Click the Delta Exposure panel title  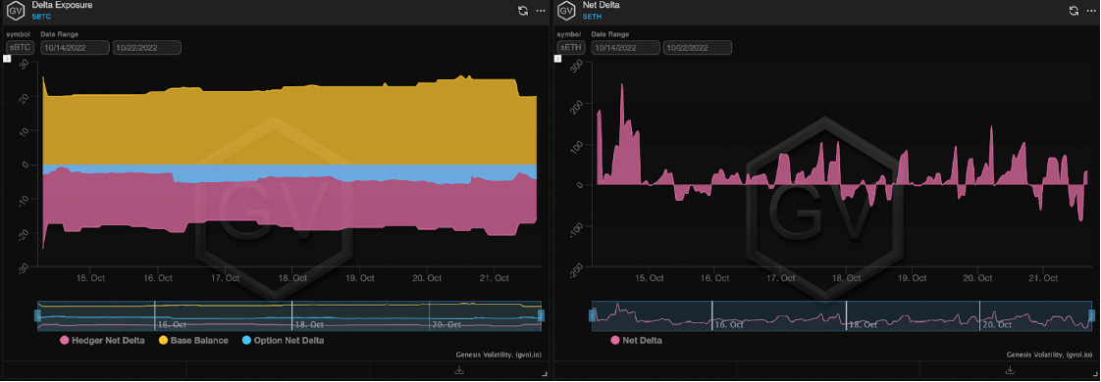click(x=62, y=5)
